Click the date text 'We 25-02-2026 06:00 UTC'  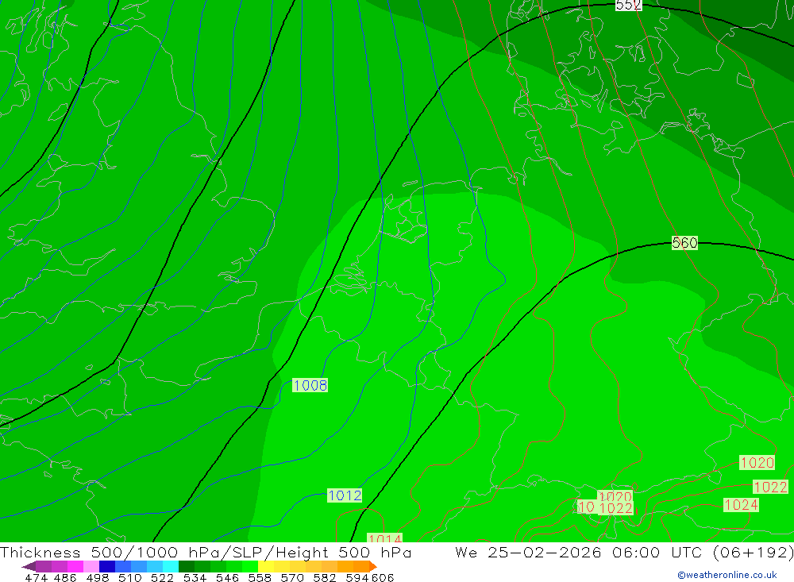580,552
